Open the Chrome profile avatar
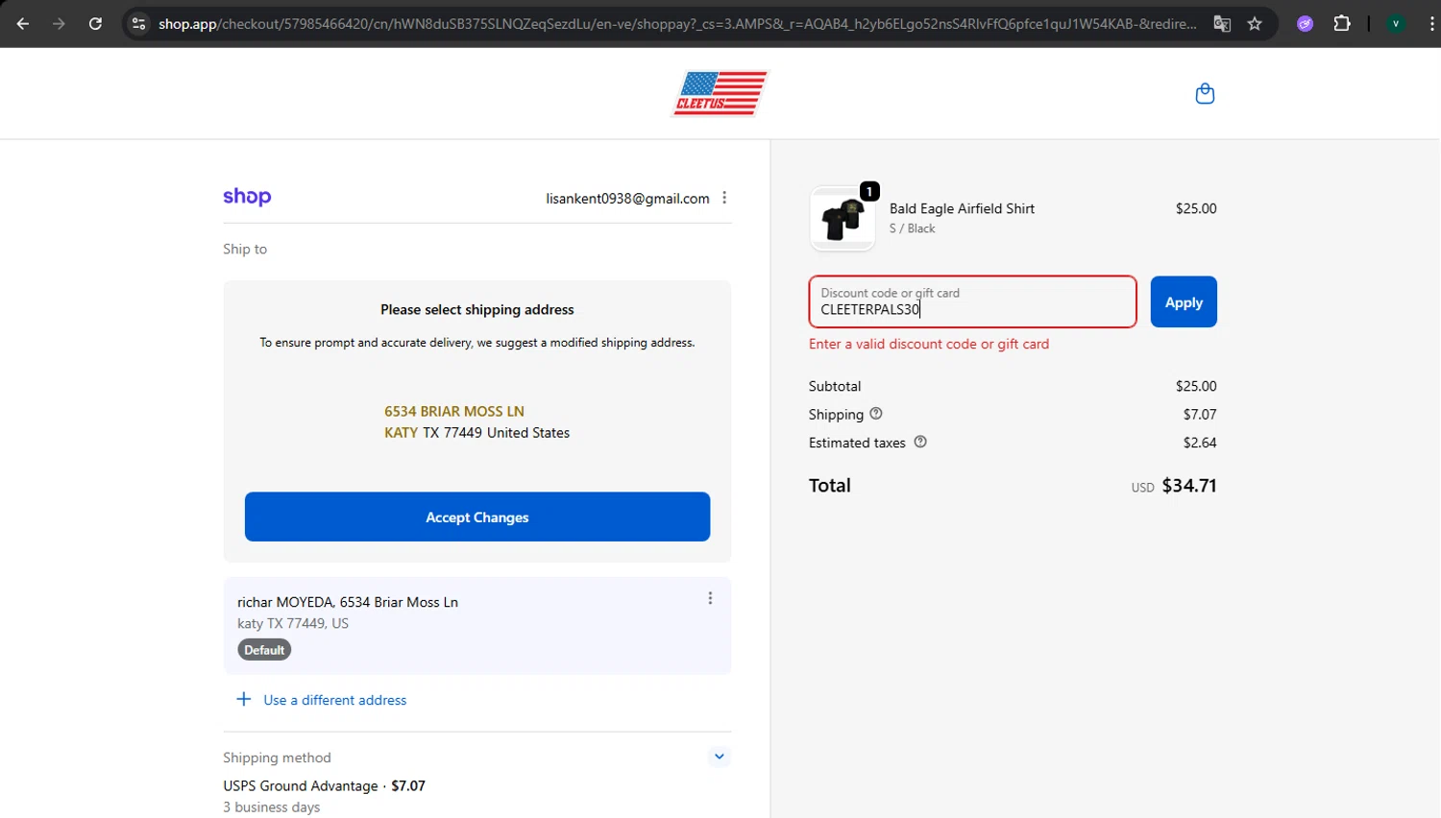 [1396, 24]
